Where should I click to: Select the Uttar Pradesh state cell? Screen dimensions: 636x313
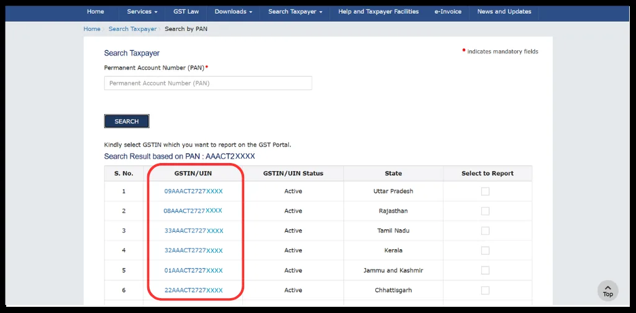[x=393, y=191]
